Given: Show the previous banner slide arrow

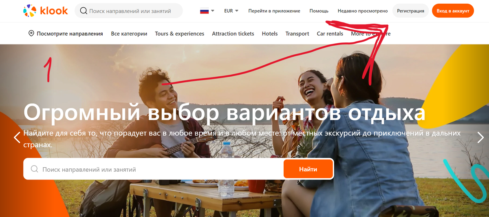Looking at the screenshot, I should (17, 137).
